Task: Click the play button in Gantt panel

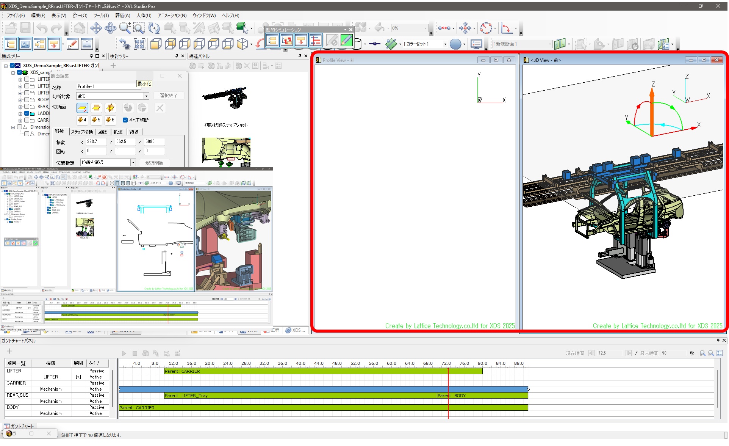Action: click(x=124, y=353)
